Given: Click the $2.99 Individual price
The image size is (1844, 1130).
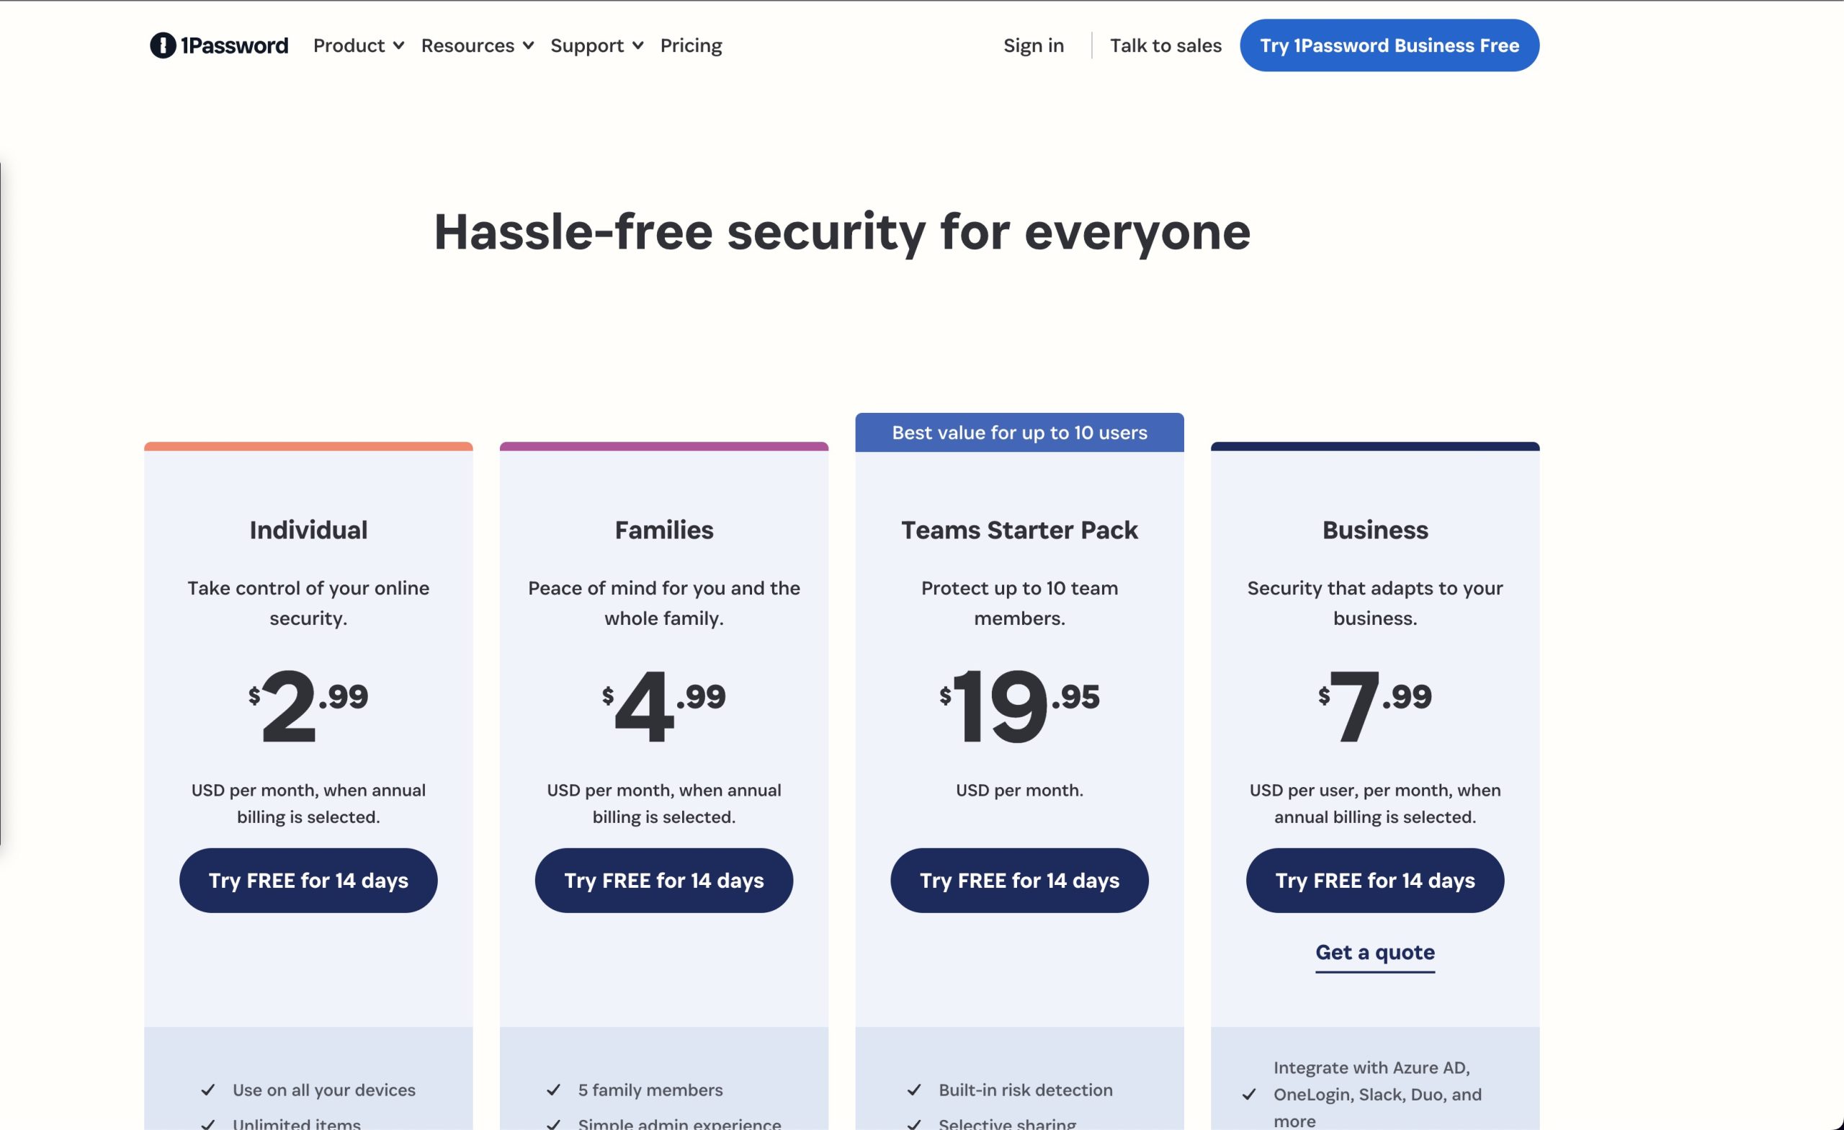Looking at the screenshot, I should point(308,705).
